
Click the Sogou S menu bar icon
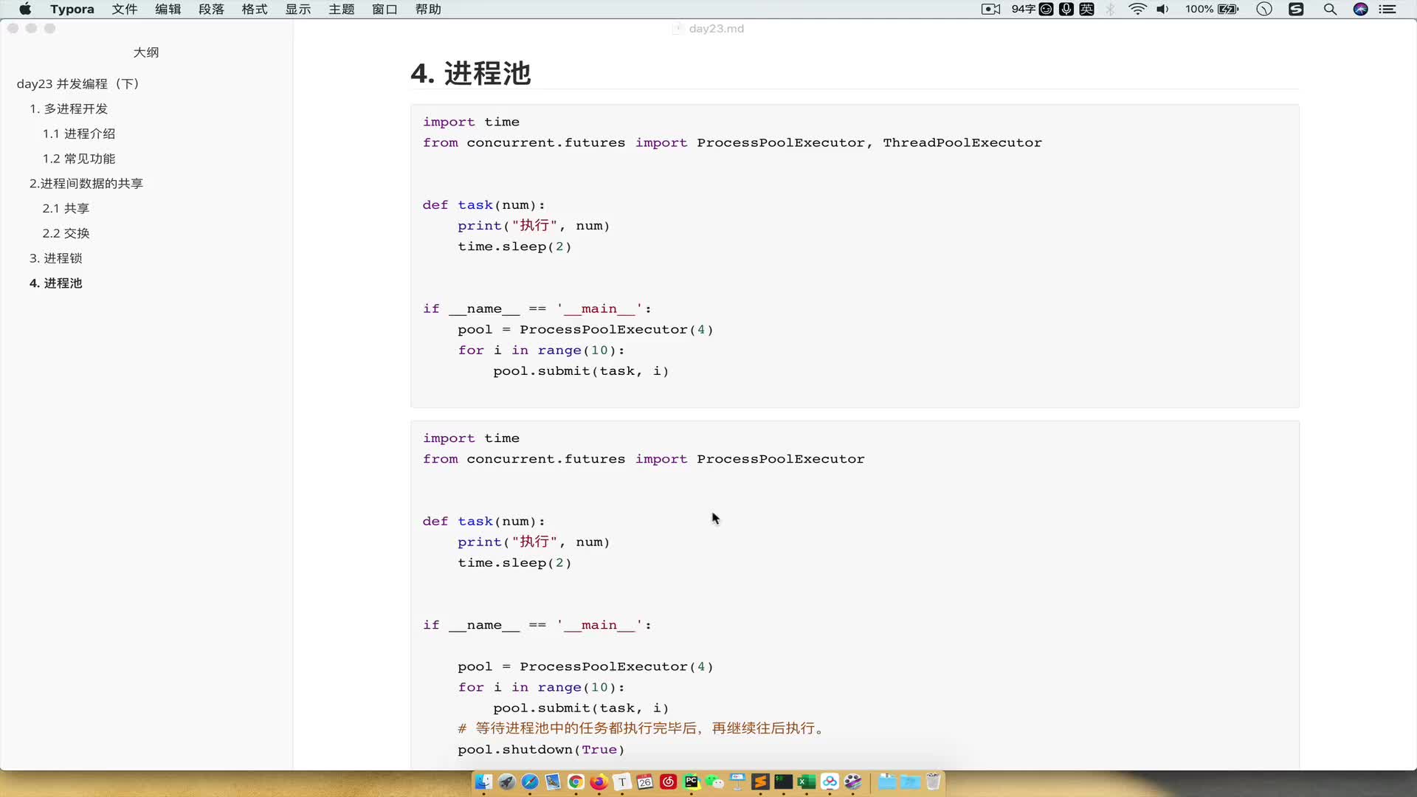click(1296, 9)
